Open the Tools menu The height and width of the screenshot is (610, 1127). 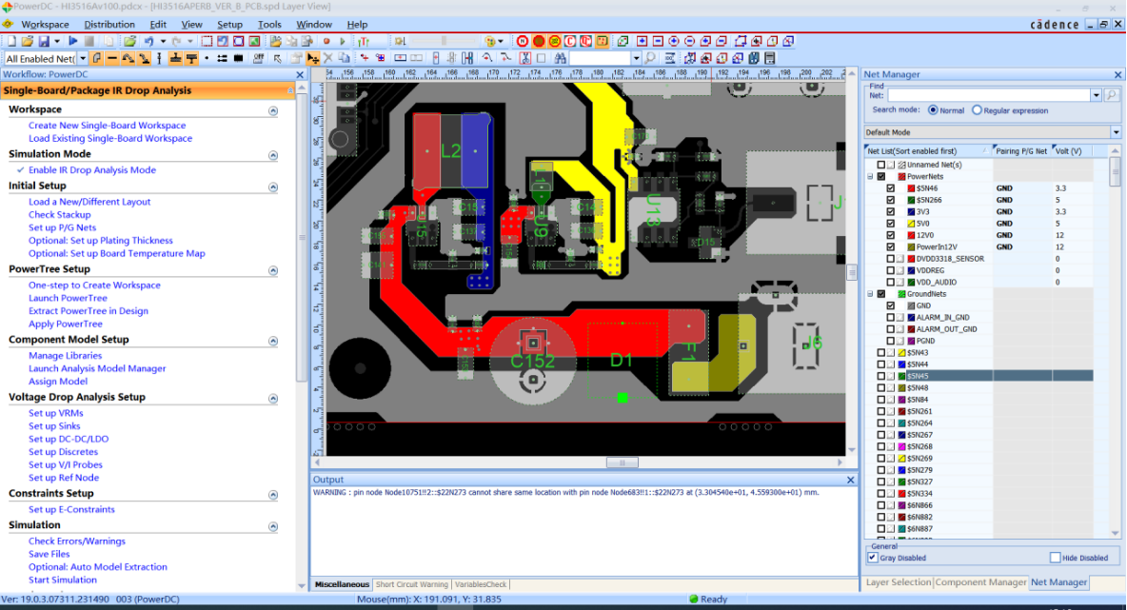[x=269, y=25]
